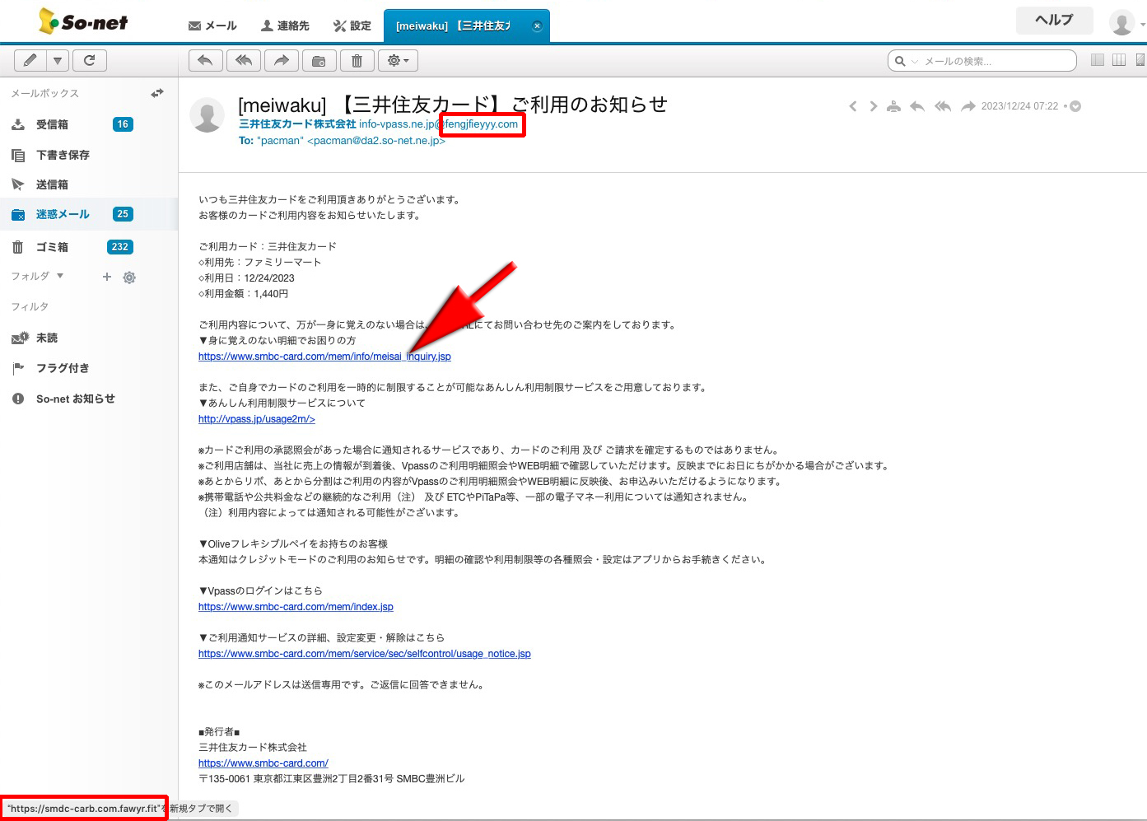
Task: Click the toolbar Forward button
Action: tap(281, 60)
